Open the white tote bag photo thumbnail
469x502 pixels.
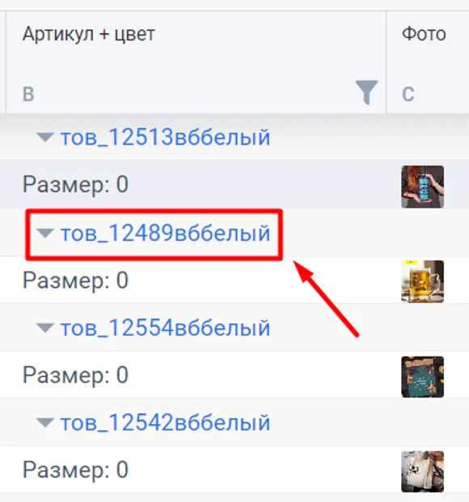(423, 471)
